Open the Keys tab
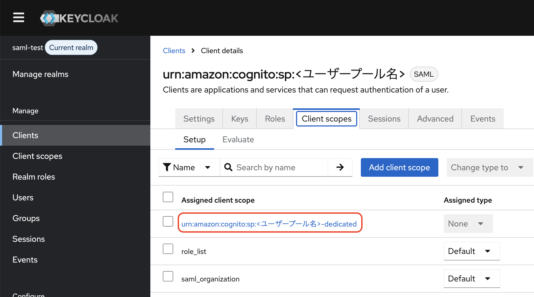The height and width of the screenshot is (297, 534). pyautogui.click(x=240, y=119)
